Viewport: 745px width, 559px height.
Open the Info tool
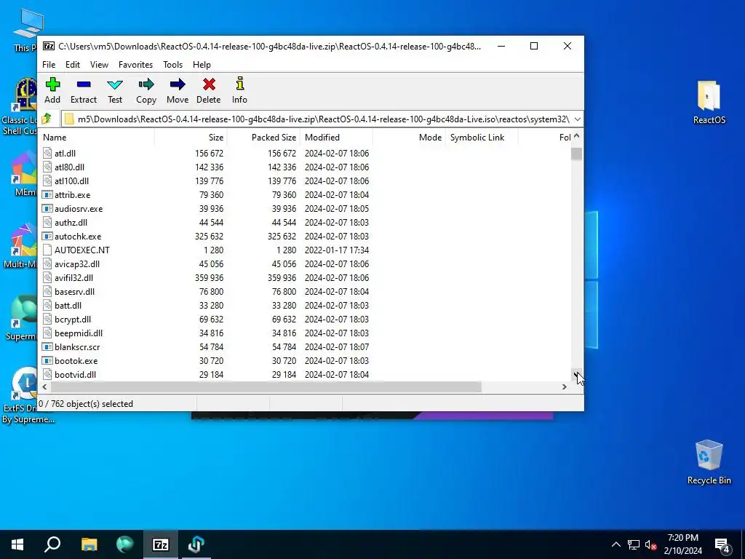click(x=239, y=84)
